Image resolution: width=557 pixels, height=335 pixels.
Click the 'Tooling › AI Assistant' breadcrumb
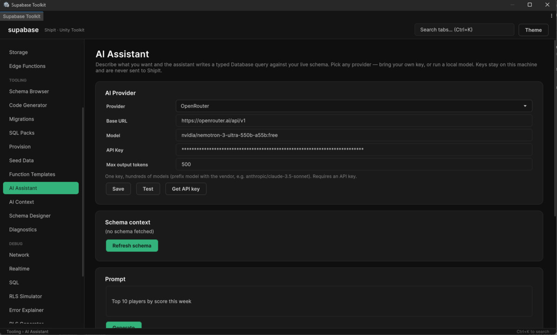(x=27, y=332)
